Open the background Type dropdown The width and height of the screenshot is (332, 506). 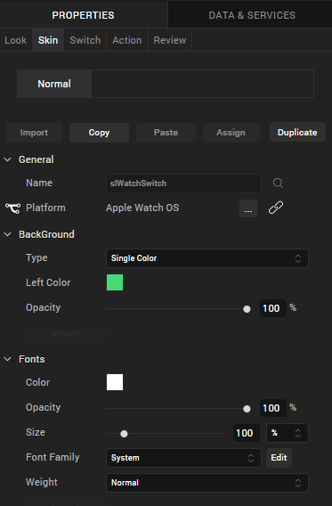tap(207, 258)
